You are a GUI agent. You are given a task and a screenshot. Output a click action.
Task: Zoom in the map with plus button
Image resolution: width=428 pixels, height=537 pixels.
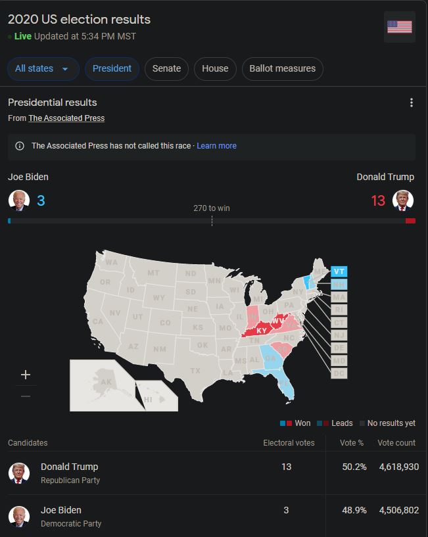(26, 375)
